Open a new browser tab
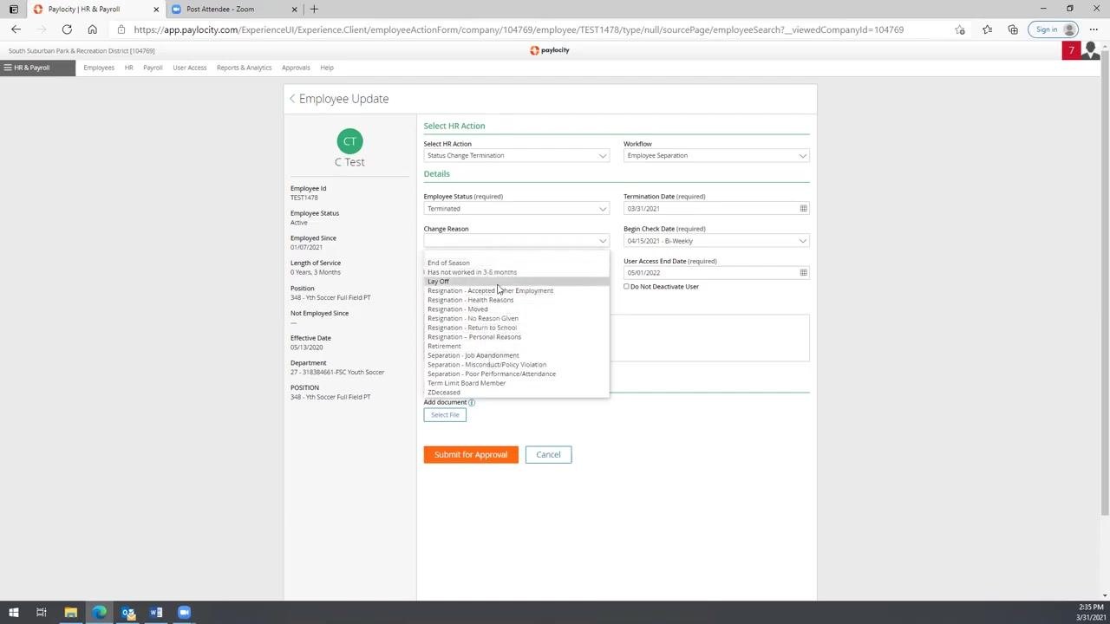Viewport: 1110px width, 624px height. (x=314, y=9)
